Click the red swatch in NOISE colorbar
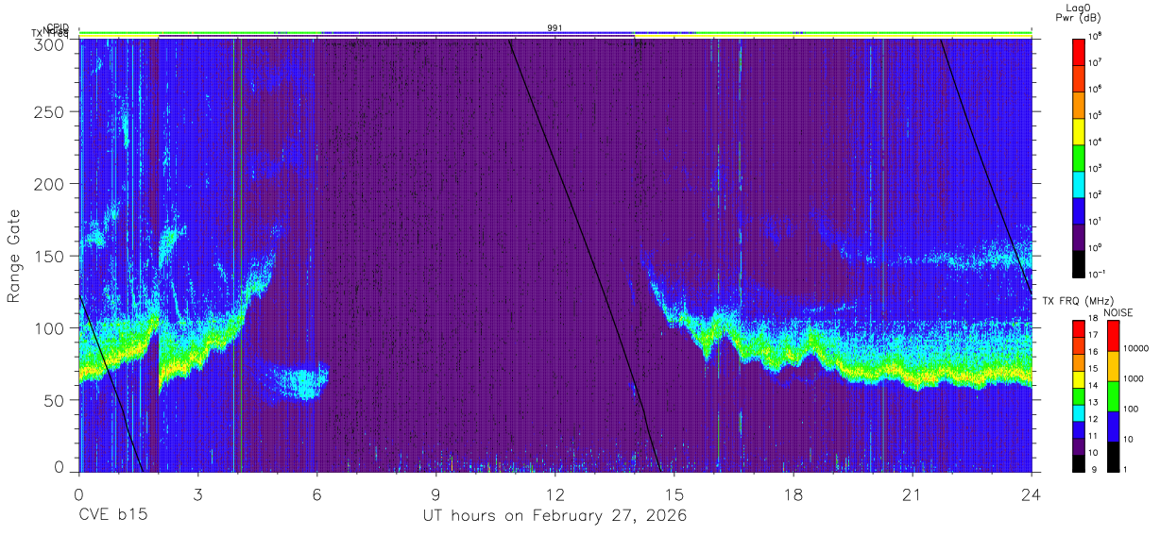The width and height of the screenshot is (1160, 535). point(1114,335)
